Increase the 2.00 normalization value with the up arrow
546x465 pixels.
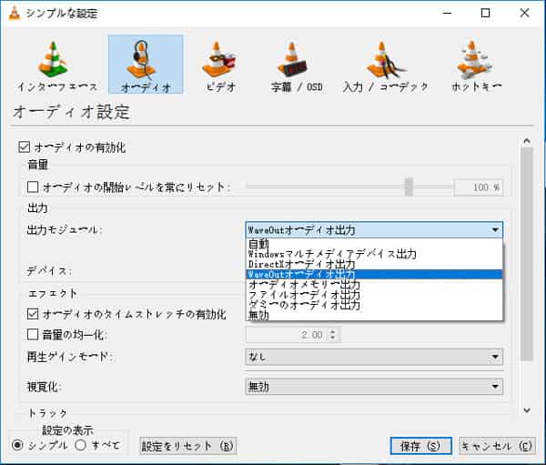[x=332, y=331]
